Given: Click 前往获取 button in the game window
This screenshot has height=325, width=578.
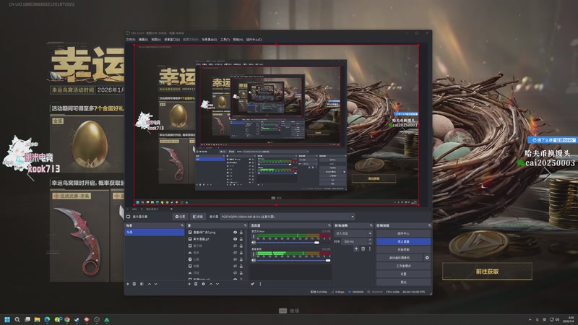Looking at the screenshot, I should pyautogui.click(x=487, y=272).
